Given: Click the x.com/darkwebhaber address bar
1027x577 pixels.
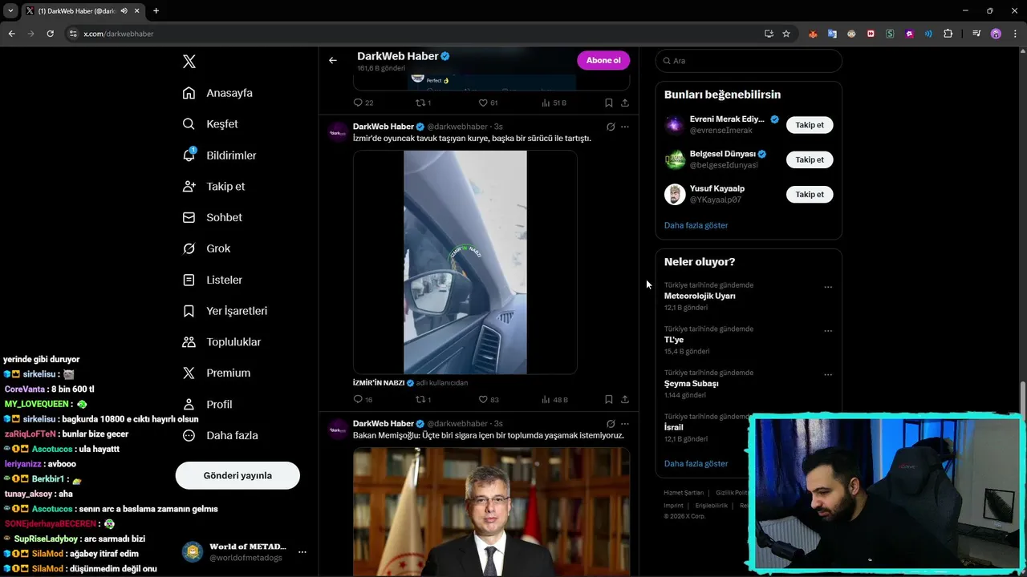Looking at the screenshot, I should [x=417, y=34].
